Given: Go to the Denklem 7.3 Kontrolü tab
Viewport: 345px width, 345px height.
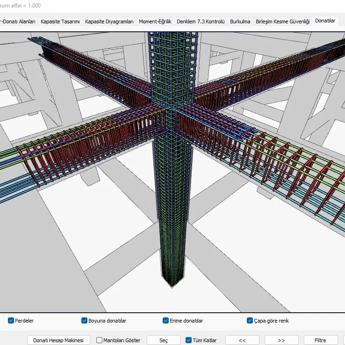Looking at the screenshot, I should (x=201, y=22).
